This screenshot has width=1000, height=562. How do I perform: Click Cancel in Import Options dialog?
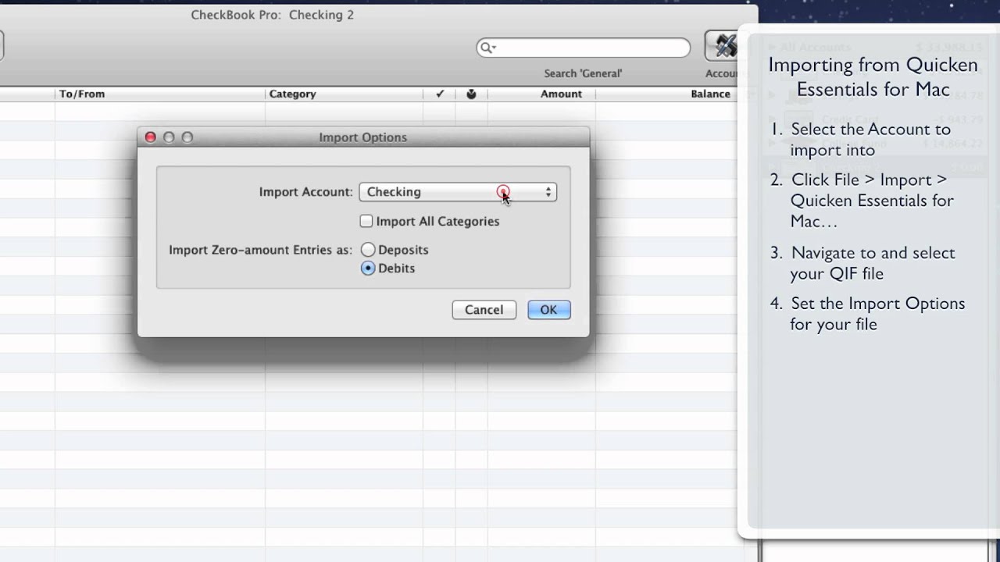(484, 310)
